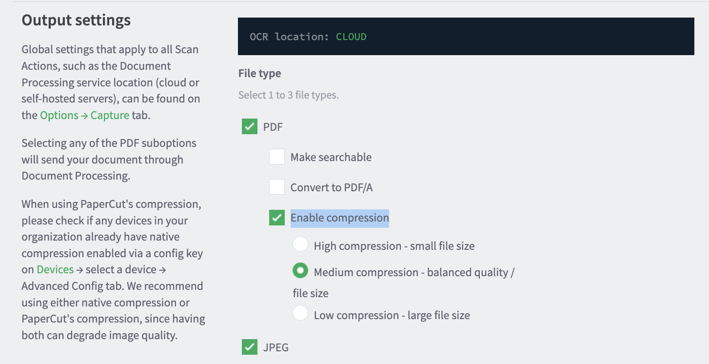The width and height of the screenshot is (709, 364).
Task: Click the 'High compression - small file size' label
Action: click(394, 246)
